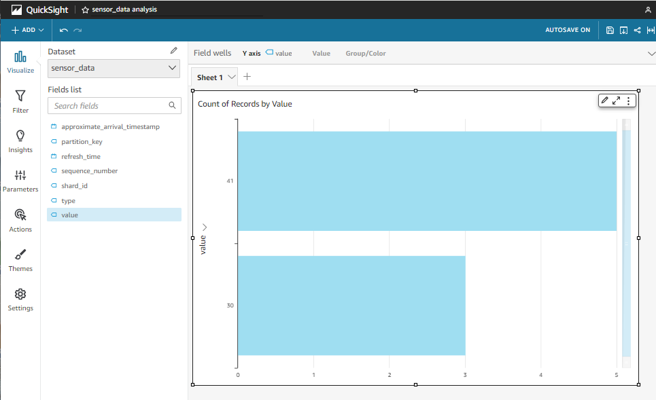
Task: Click the Dataset heading
Action: pos(61,52)
